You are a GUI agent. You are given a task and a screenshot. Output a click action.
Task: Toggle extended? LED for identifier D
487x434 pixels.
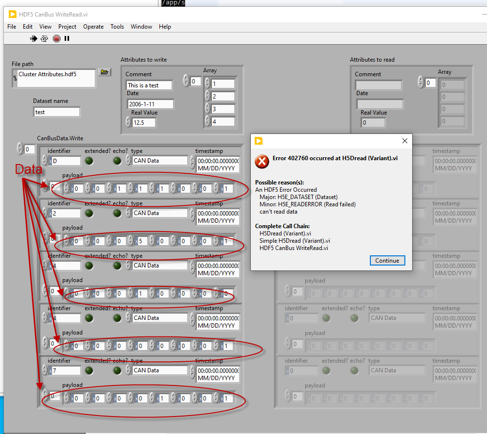coord(91,161)
